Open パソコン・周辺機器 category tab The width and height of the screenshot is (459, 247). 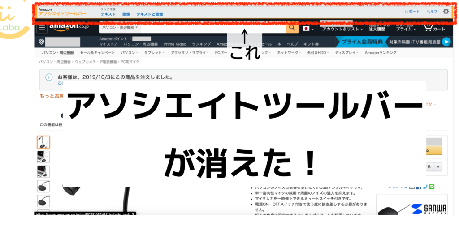point(58,53)
